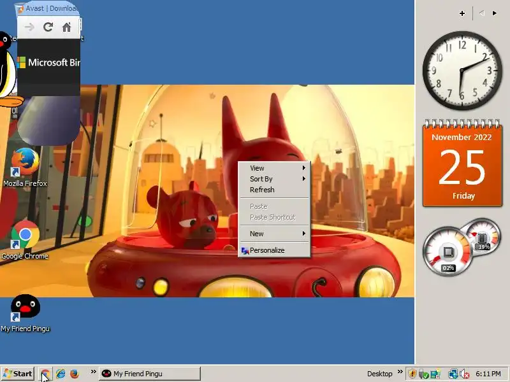The width and height of the screenshot is (510, 382).
Task: Click the sidebar previous page arrow
Action: coord(482,13)
